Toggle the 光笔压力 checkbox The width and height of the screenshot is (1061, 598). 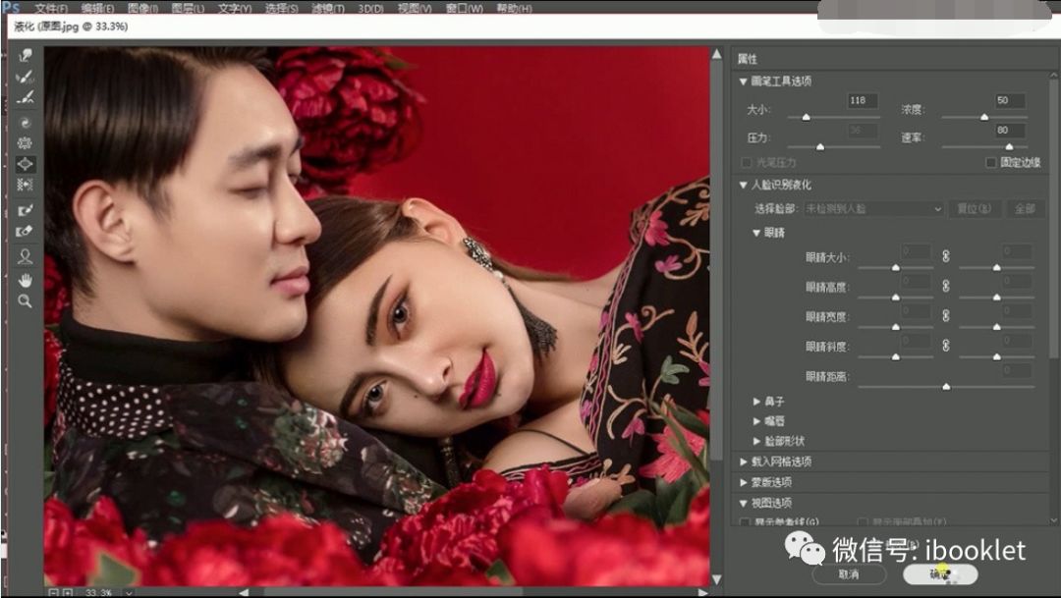point(746,163)
